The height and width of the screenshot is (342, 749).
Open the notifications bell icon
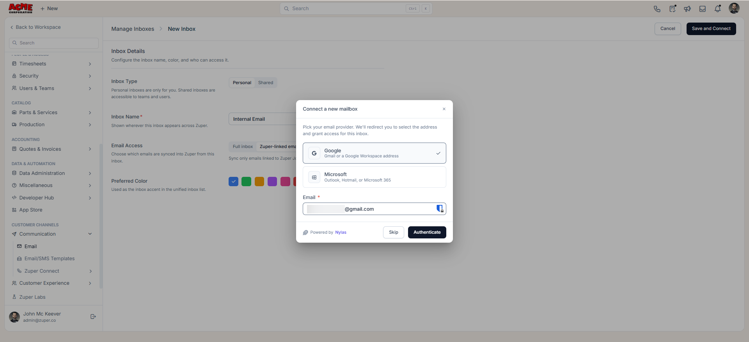tap(718, 9)
